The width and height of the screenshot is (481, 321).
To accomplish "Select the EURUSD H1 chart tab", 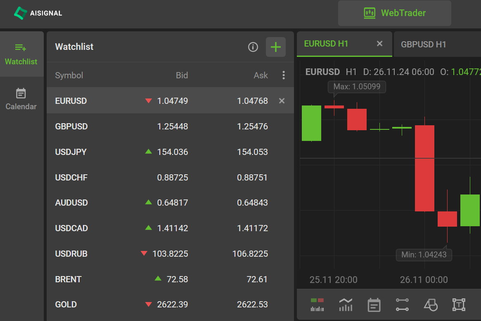I will [326, 44].
